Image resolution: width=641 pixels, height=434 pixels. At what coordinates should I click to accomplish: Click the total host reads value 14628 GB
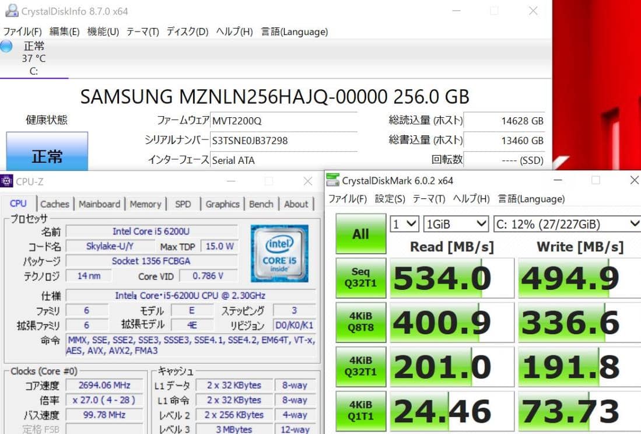pyautogui.click(x=504, y=121)
